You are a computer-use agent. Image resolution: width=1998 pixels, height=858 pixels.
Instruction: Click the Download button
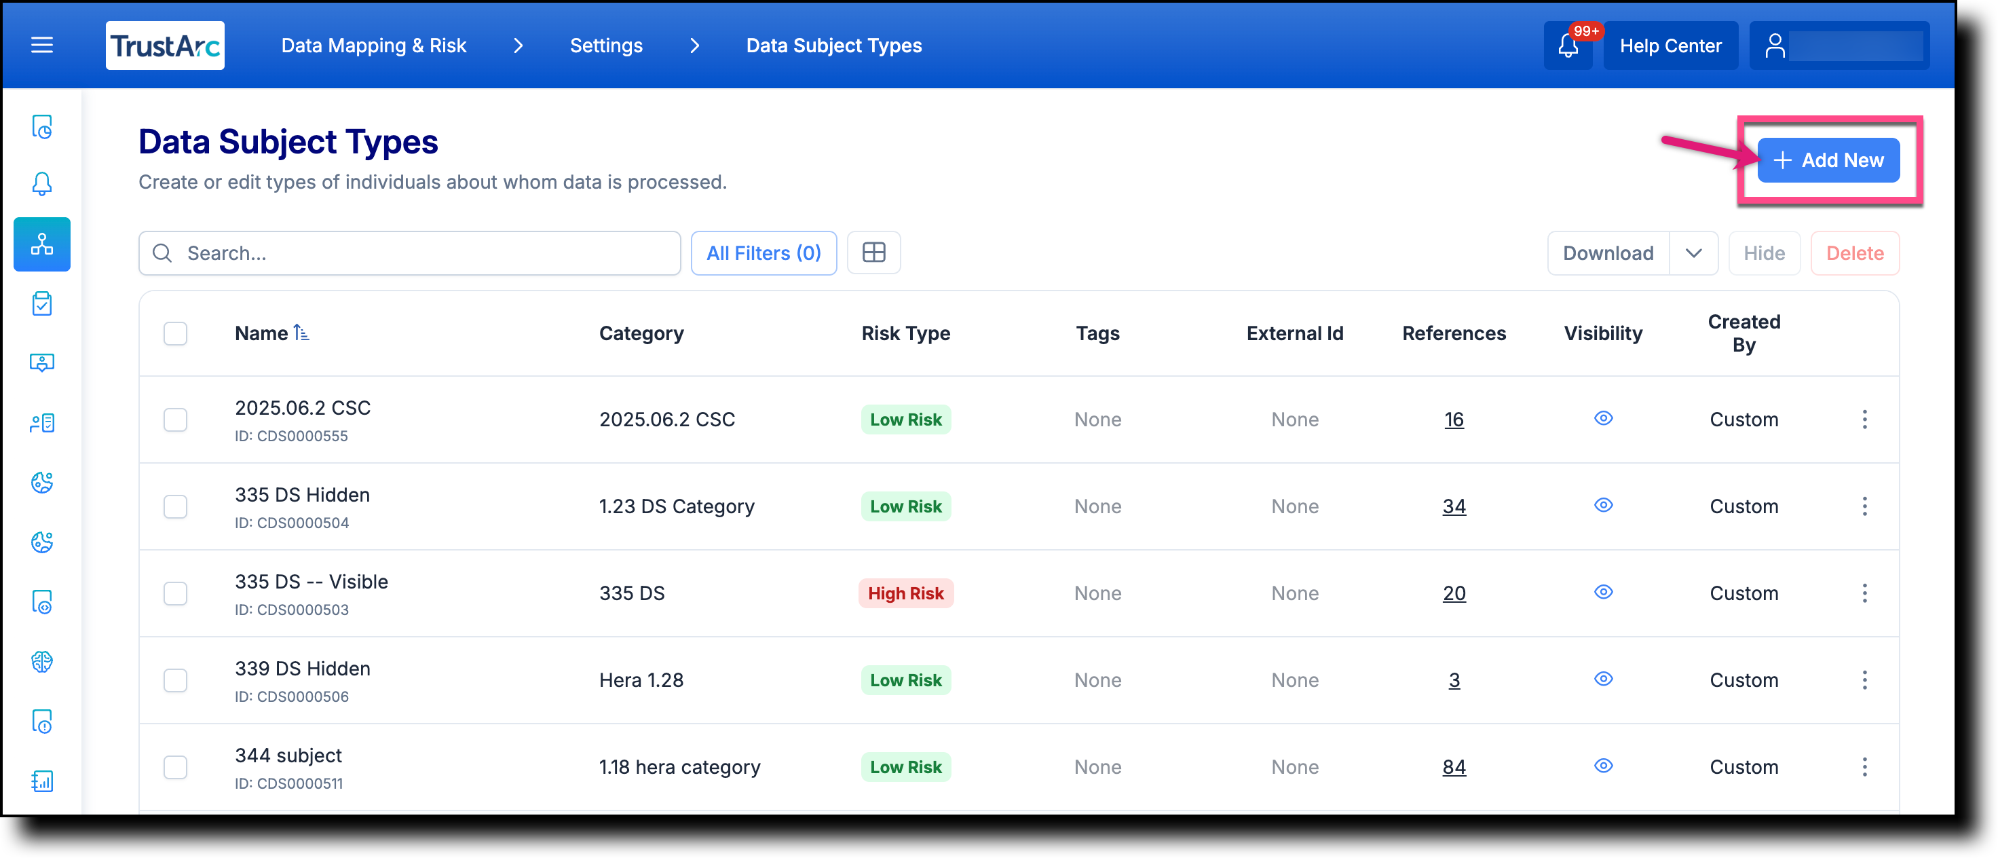1608,253
